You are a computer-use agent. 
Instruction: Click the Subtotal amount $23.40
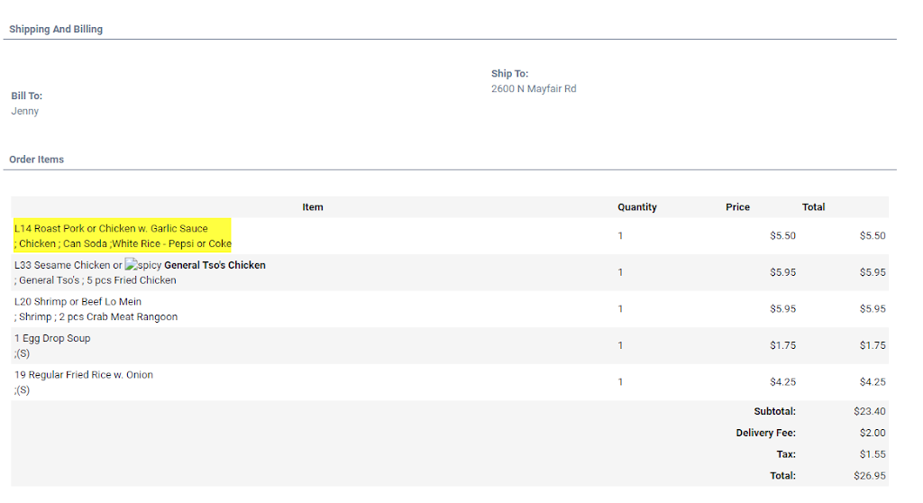pos(869,412)
